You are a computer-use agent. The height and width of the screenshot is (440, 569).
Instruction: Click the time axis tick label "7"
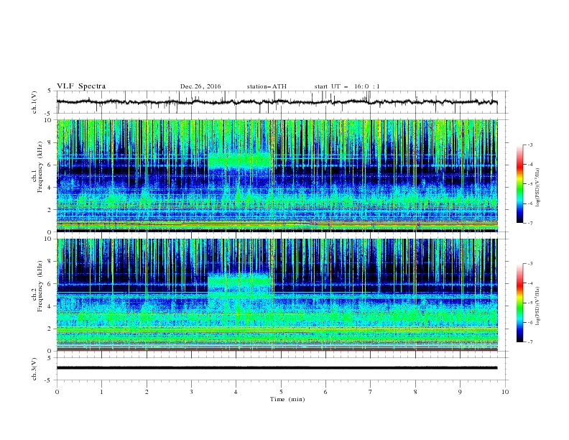pos(371,392)
